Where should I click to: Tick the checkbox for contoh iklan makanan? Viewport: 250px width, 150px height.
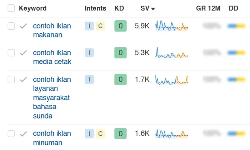(x=11, y=26)
